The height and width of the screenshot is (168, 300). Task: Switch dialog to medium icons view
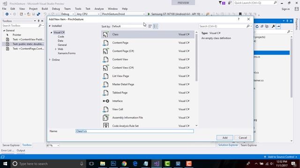pos(150,26)
